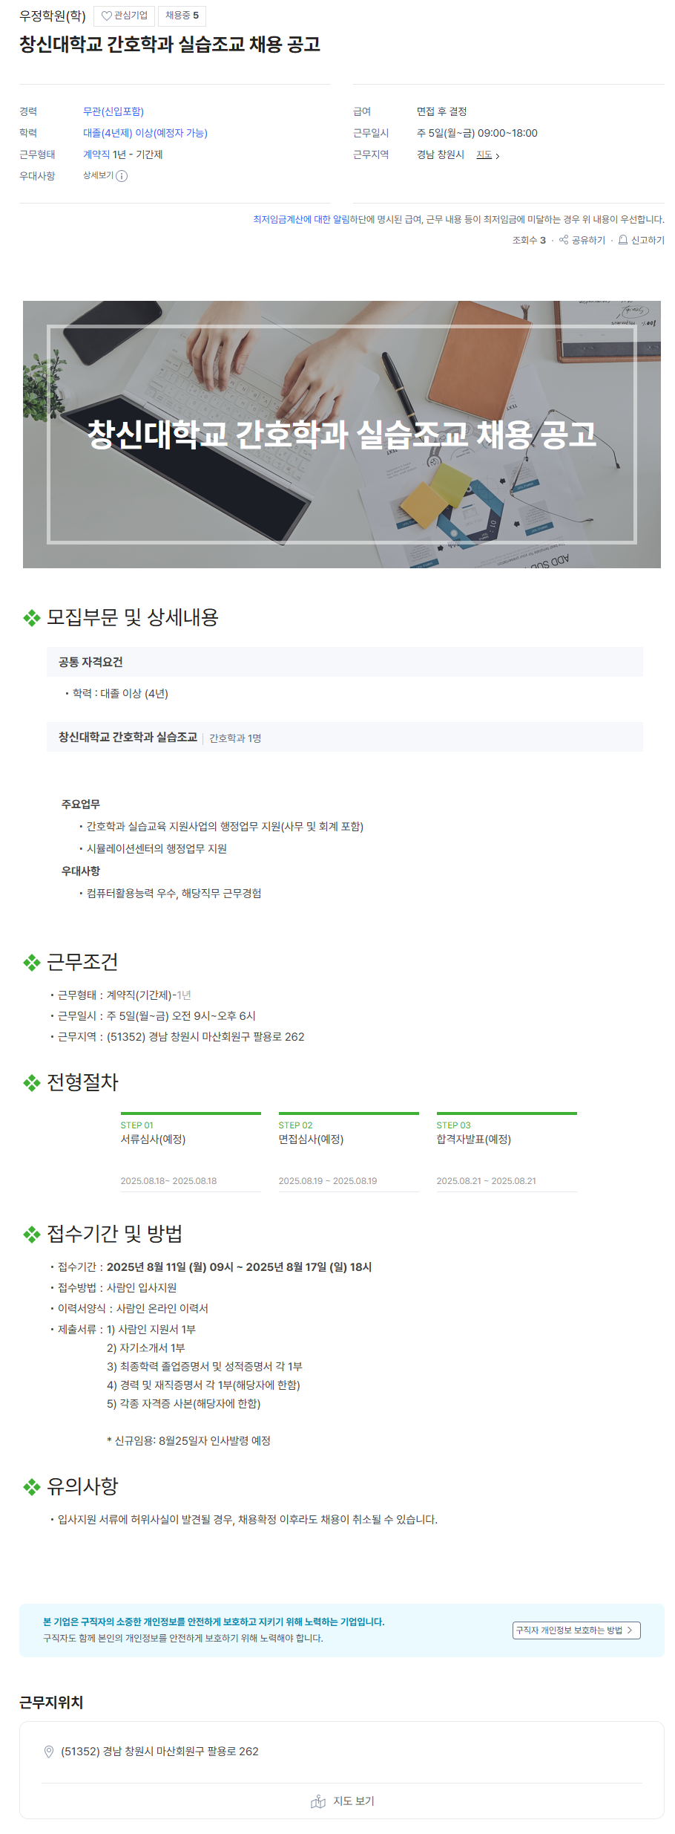Click the 지도 보기 map button
The image size is (675, 1834).
coord(342,1801)
